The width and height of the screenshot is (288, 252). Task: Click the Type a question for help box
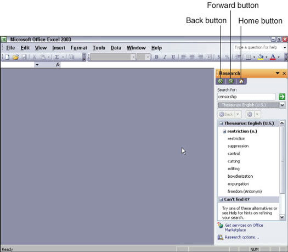[x=257, y=47]
